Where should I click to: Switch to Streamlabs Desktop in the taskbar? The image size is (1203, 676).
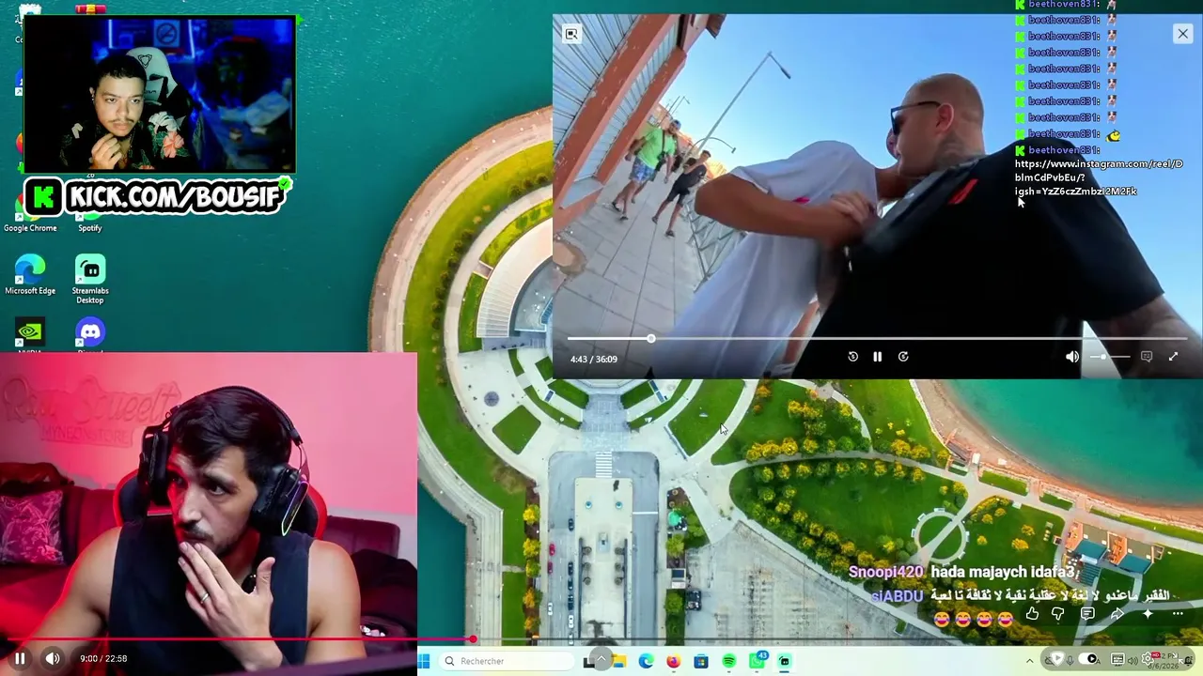[x=785, y=661]
